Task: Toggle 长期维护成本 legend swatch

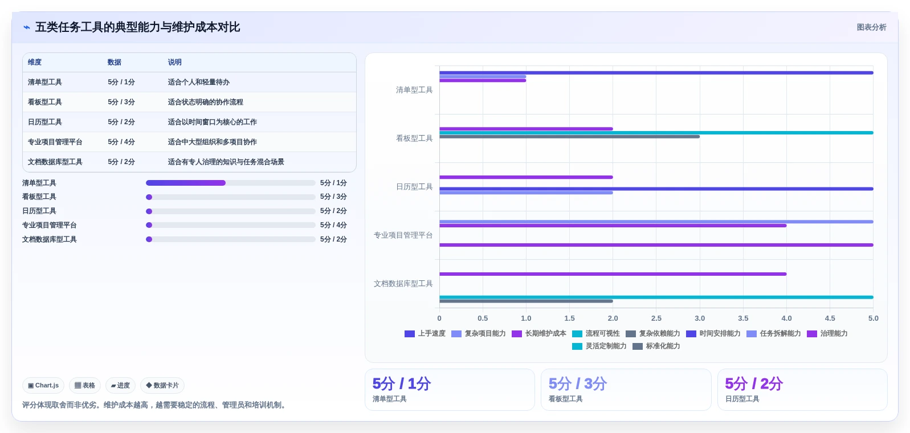Action: pos(516,334)
